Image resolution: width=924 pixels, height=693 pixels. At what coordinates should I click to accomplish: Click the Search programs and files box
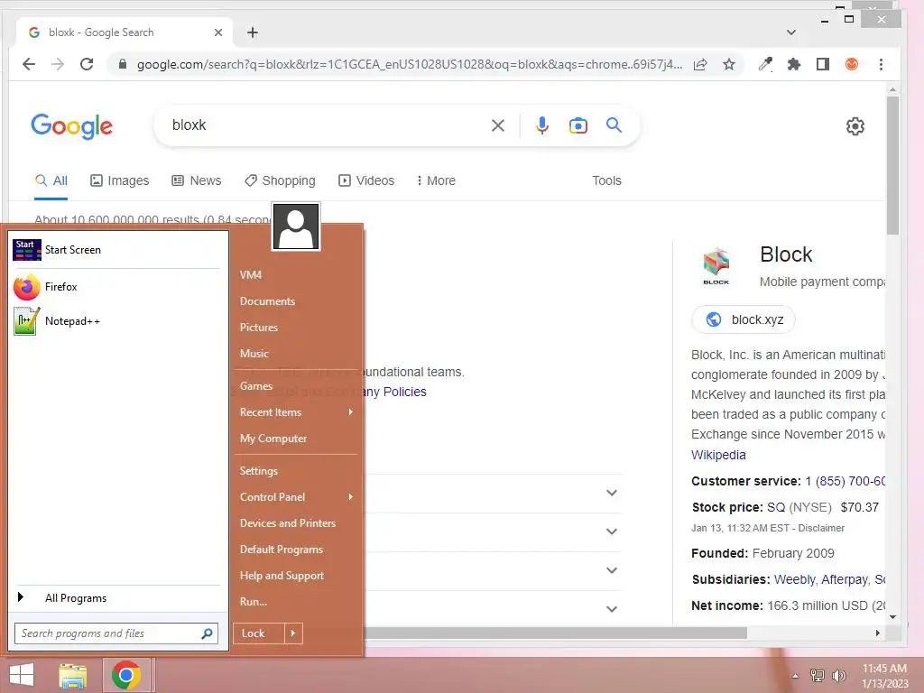(x=116, y=633)
